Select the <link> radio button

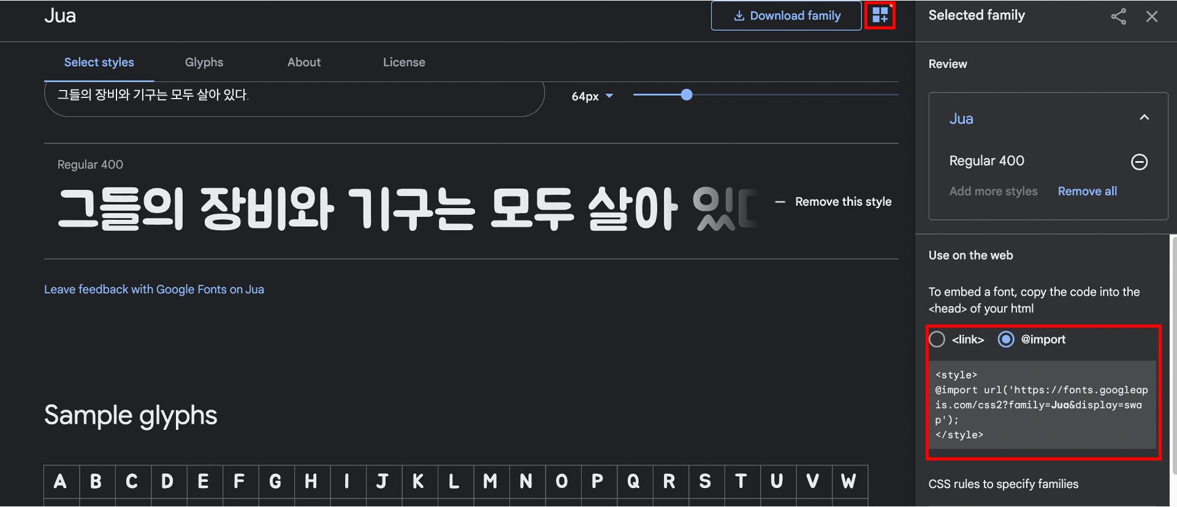click(937, 339)
